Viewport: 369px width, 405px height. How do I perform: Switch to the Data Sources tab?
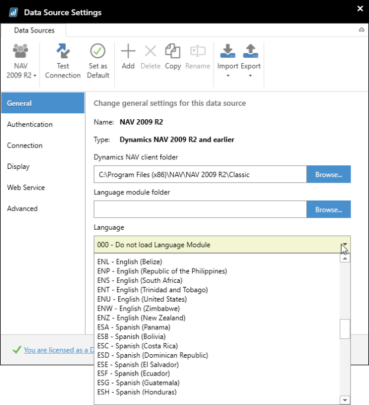click(34, 30)
